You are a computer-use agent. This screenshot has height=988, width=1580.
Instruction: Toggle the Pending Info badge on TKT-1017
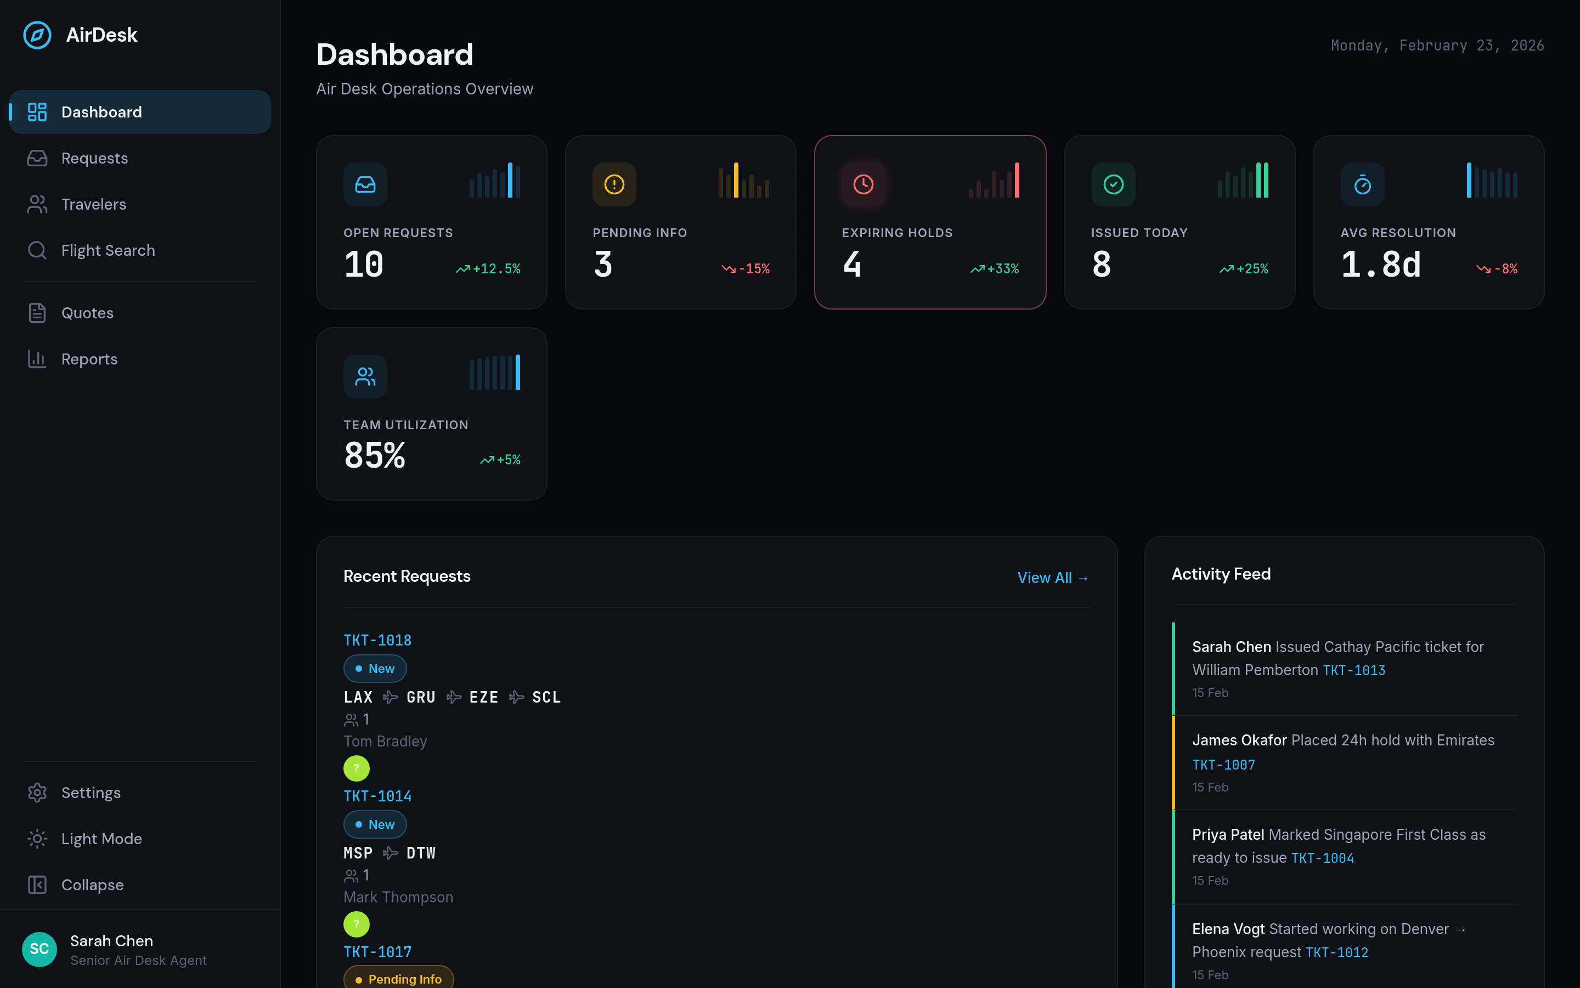398,978
